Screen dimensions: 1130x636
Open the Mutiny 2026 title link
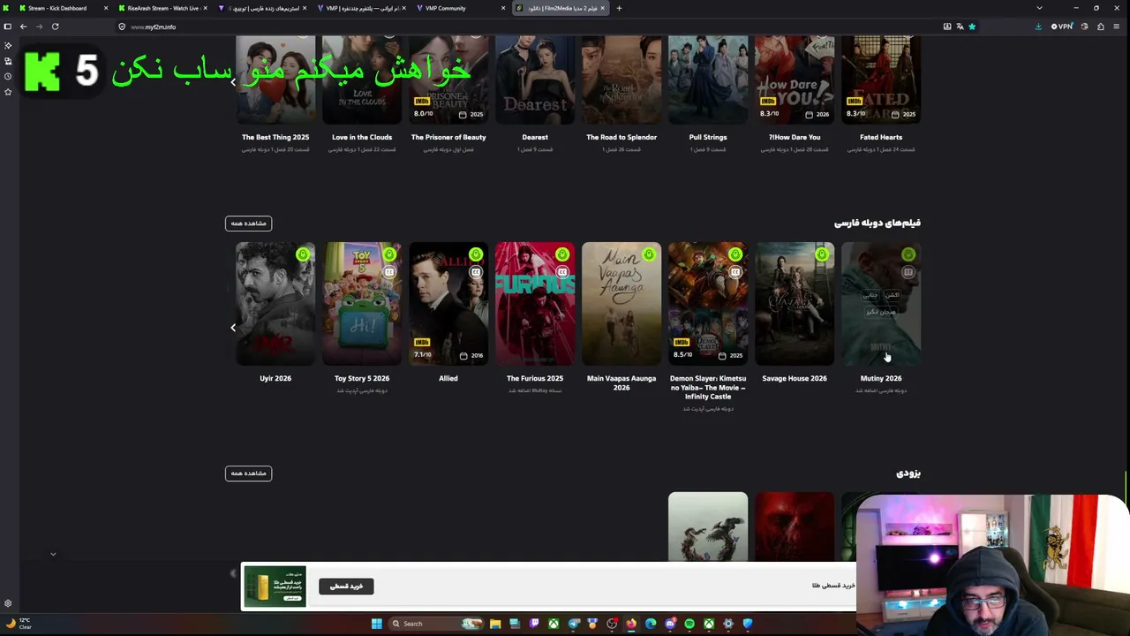881,378
